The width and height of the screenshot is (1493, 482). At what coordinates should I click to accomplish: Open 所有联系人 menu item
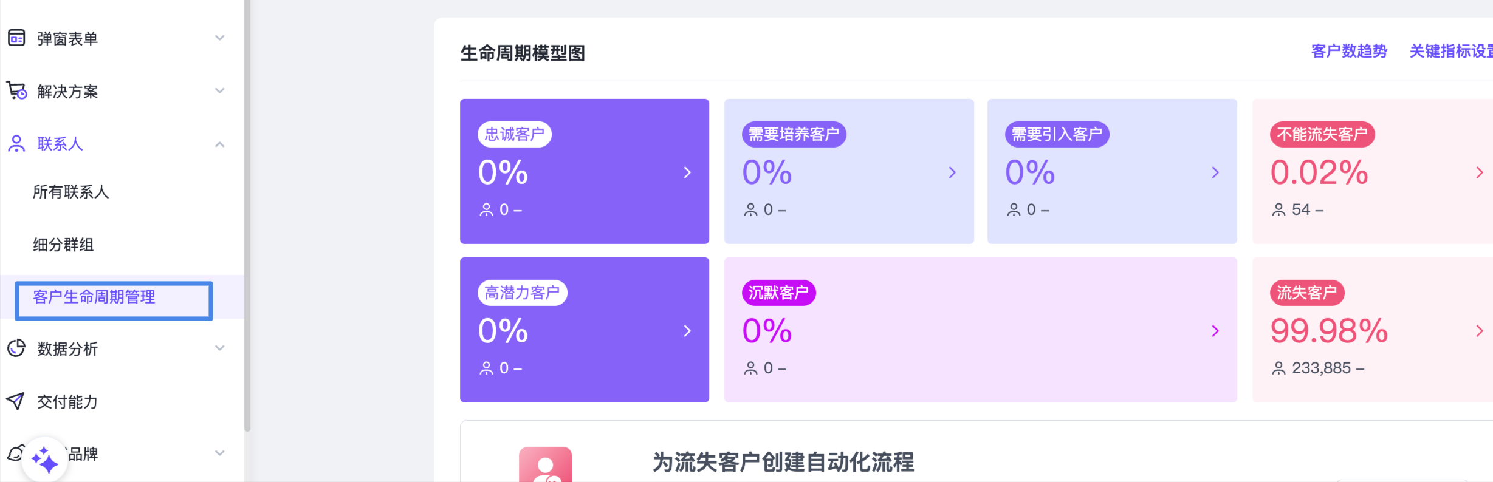point(70,192)
